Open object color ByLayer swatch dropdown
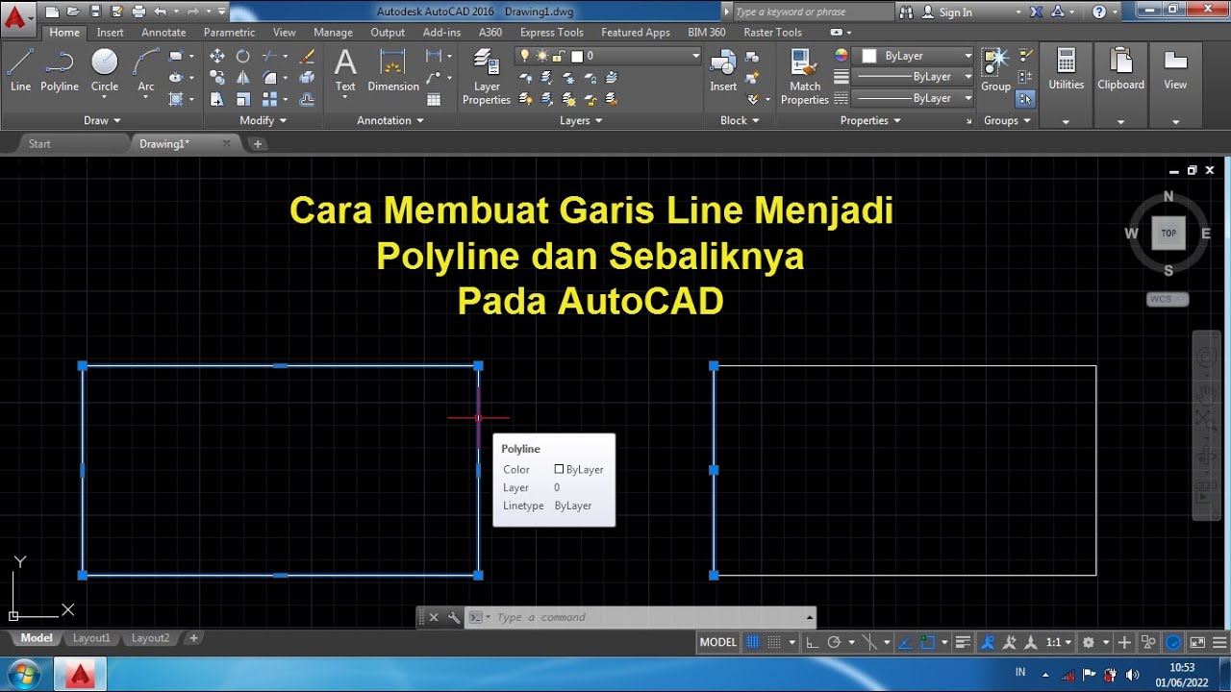 [x=914, y=56]
